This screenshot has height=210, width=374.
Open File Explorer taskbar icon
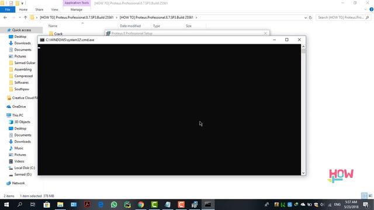60,205
